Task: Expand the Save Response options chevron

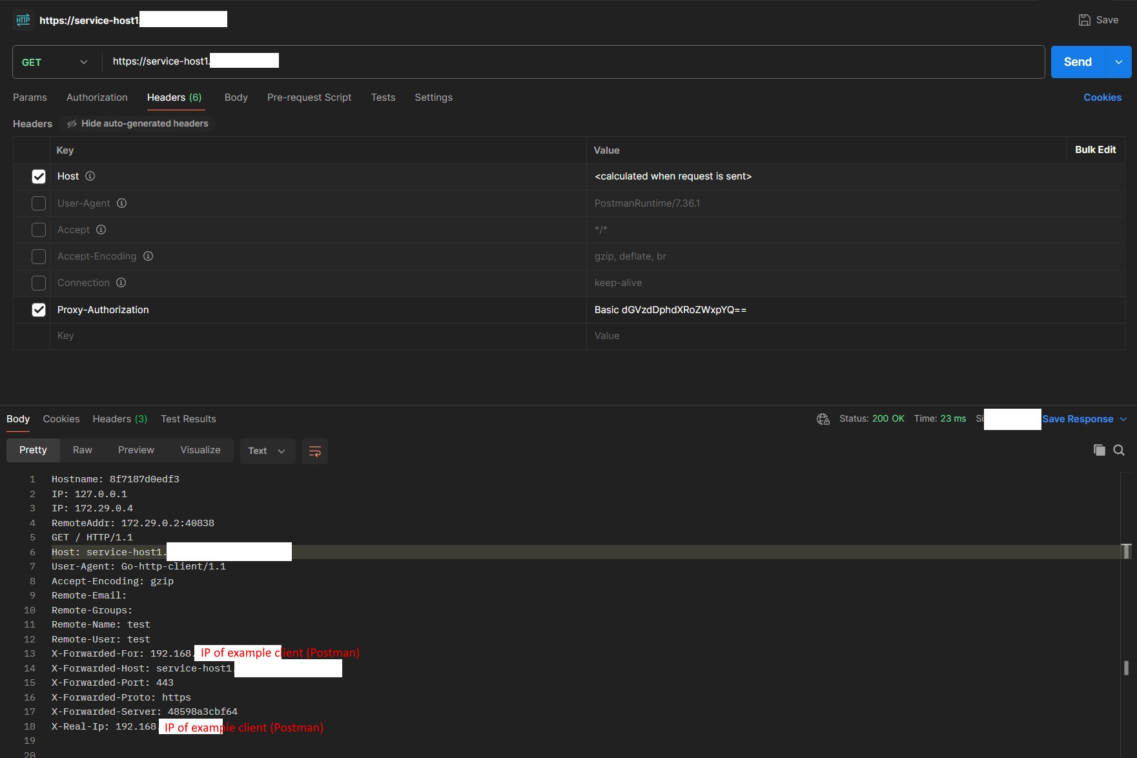Action: (x=1123, y=419)
